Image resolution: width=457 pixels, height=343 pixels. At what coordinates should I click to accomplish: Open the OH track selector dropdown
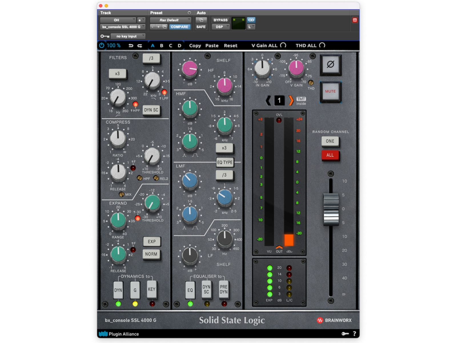click(118, 20)
